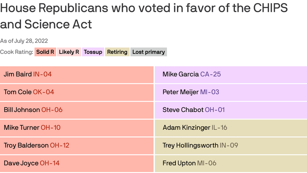
Task: Click the Tossup legend swatch
Action: coord(93,52)
